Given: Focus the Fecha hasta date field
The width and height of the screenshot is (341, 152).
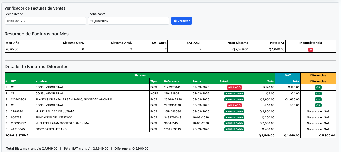Looking at the screenshot, I should coord(128,21).
